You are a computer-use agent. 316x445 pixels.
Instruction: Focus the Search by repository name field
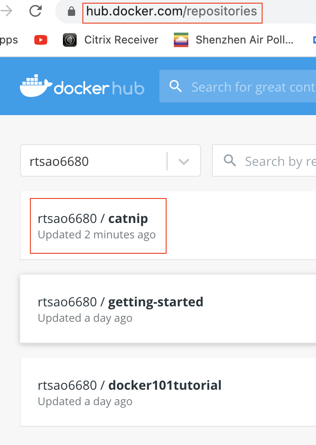point(264,160)
